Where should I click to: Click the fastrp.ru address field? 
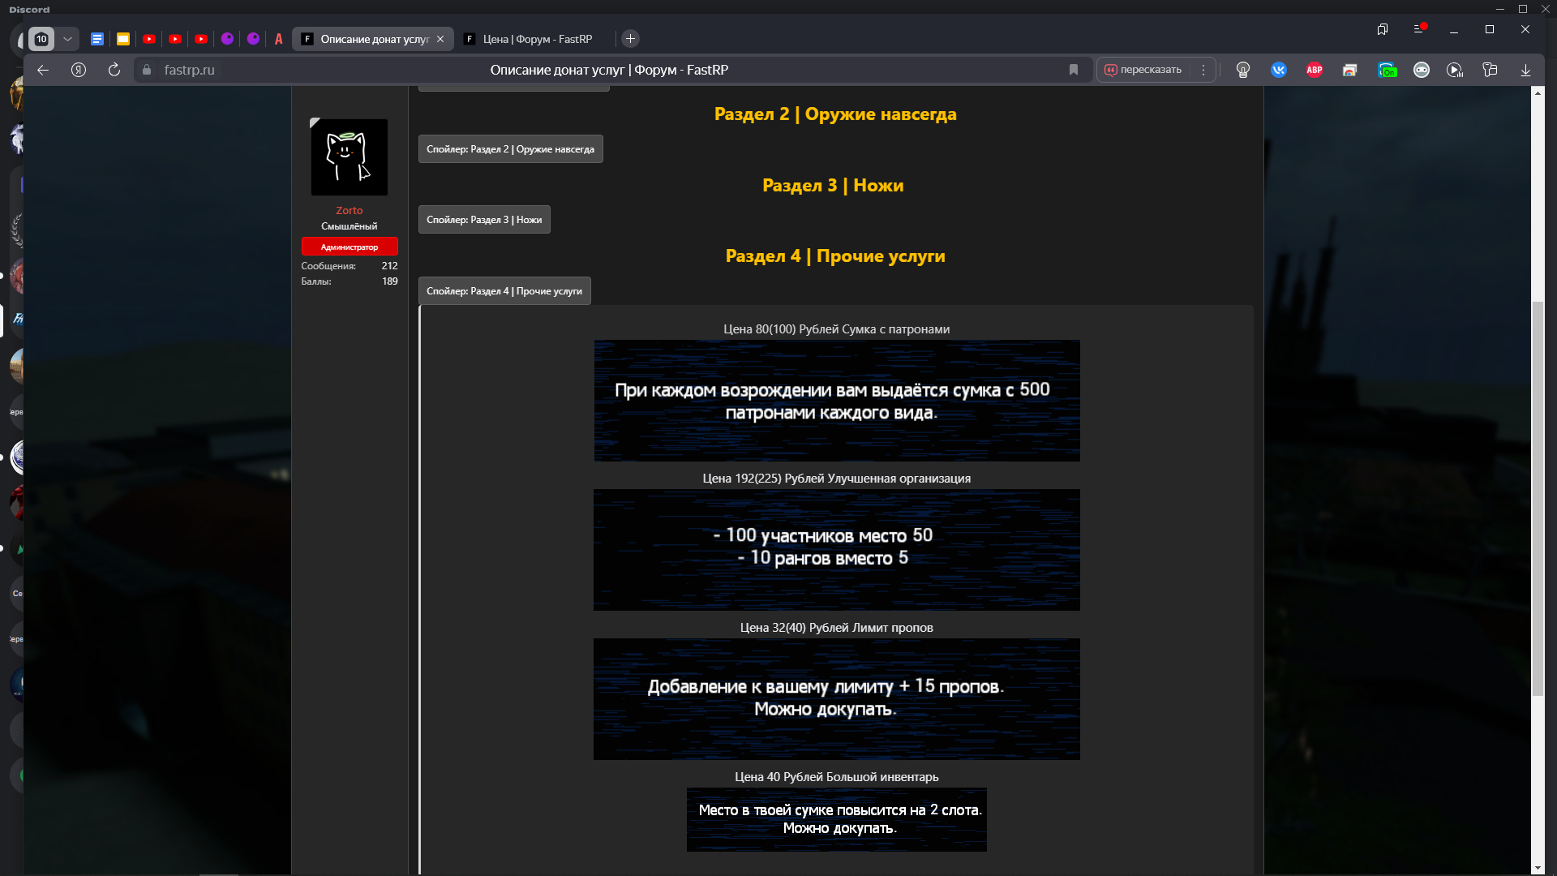(x=190, y=70)
